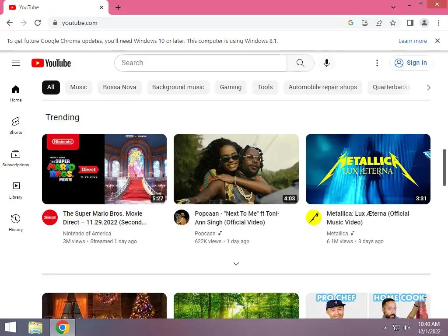Image resolution: width=448 pixels, height=336 pixels.
Task: Select Background music chip
Action: tap(178, 87)
